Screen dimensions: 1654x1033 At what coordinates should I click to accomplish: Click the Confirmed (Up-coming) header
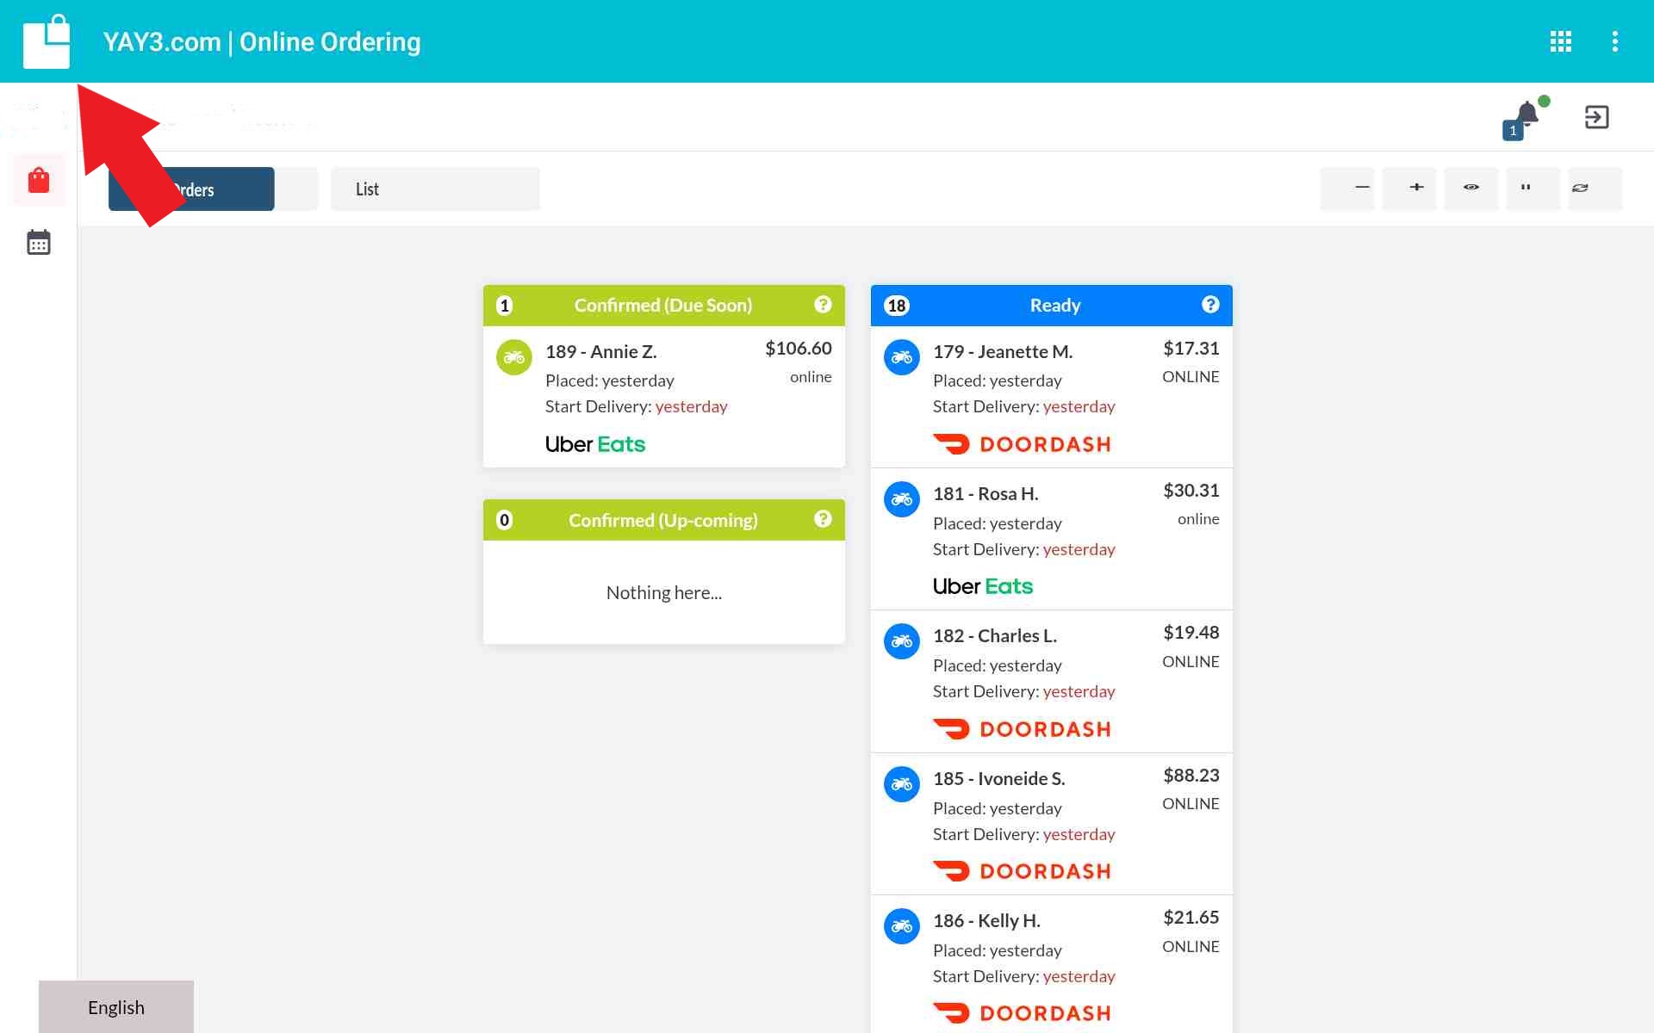662,520
